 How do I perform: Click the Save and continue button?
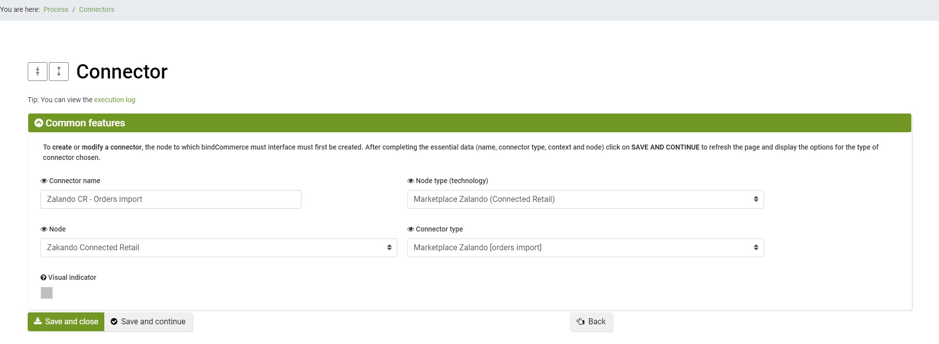point(148,322)
